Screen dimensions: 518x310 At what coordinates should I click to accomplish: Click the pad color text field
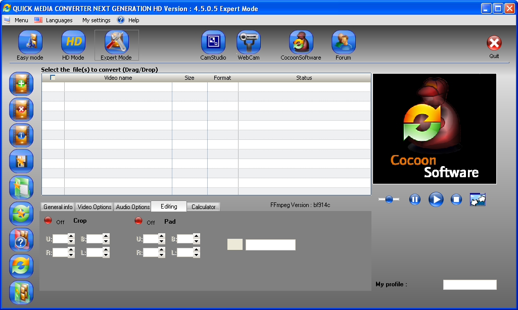point(270,245)
